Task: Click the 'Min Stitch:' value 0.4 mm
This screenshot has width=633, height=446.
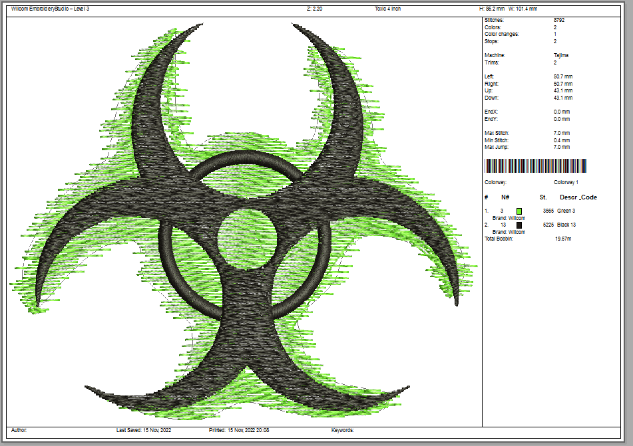Action: coord(562,140)
